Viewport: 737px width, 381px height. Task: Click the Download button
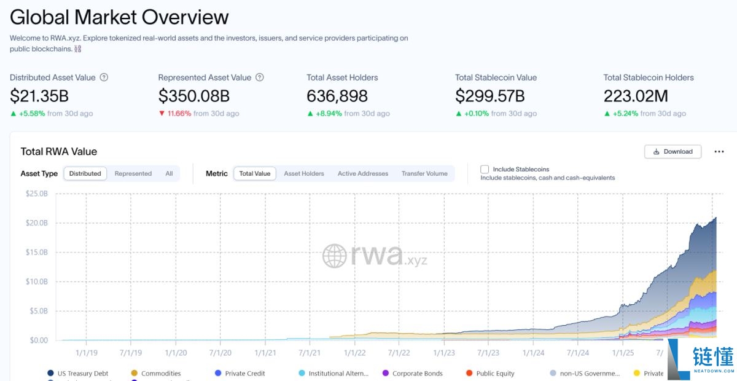point(673,152)
